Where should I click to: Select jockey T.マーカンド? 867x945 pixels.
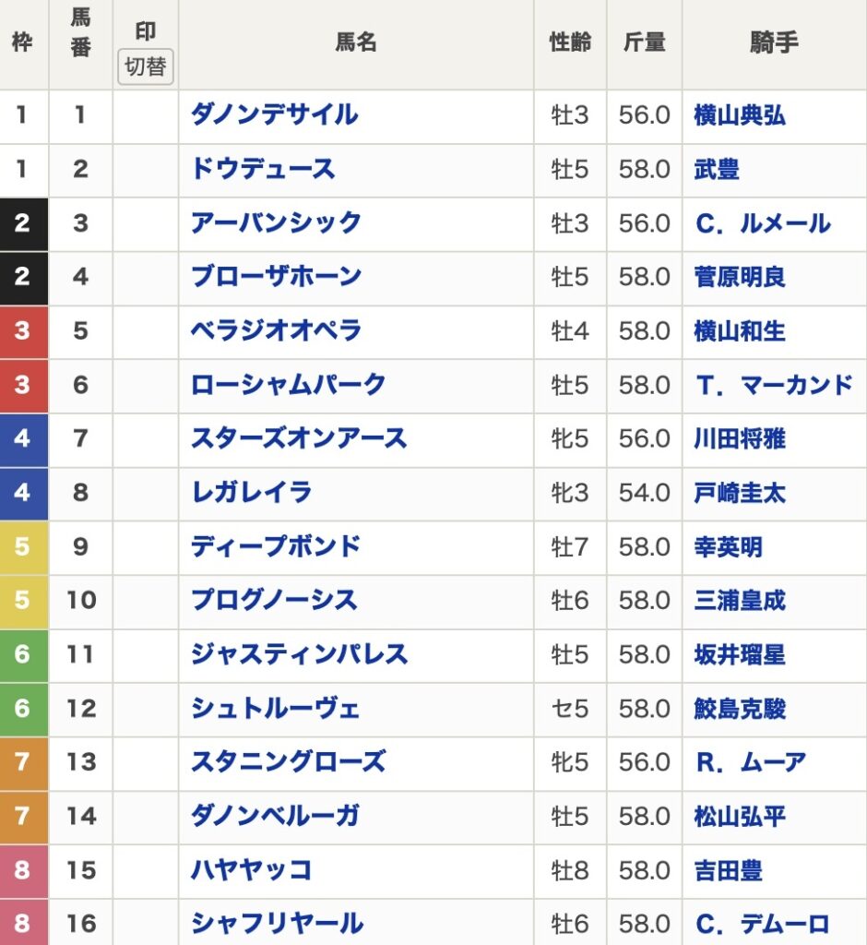[x=774, y=385]
